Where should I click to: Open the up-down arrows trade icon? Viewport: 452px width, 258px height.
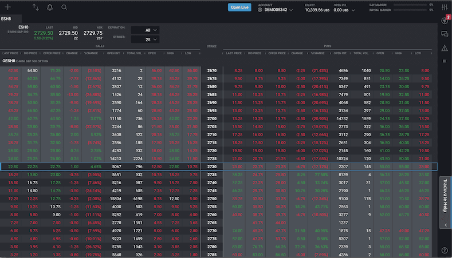pos(36,7)
